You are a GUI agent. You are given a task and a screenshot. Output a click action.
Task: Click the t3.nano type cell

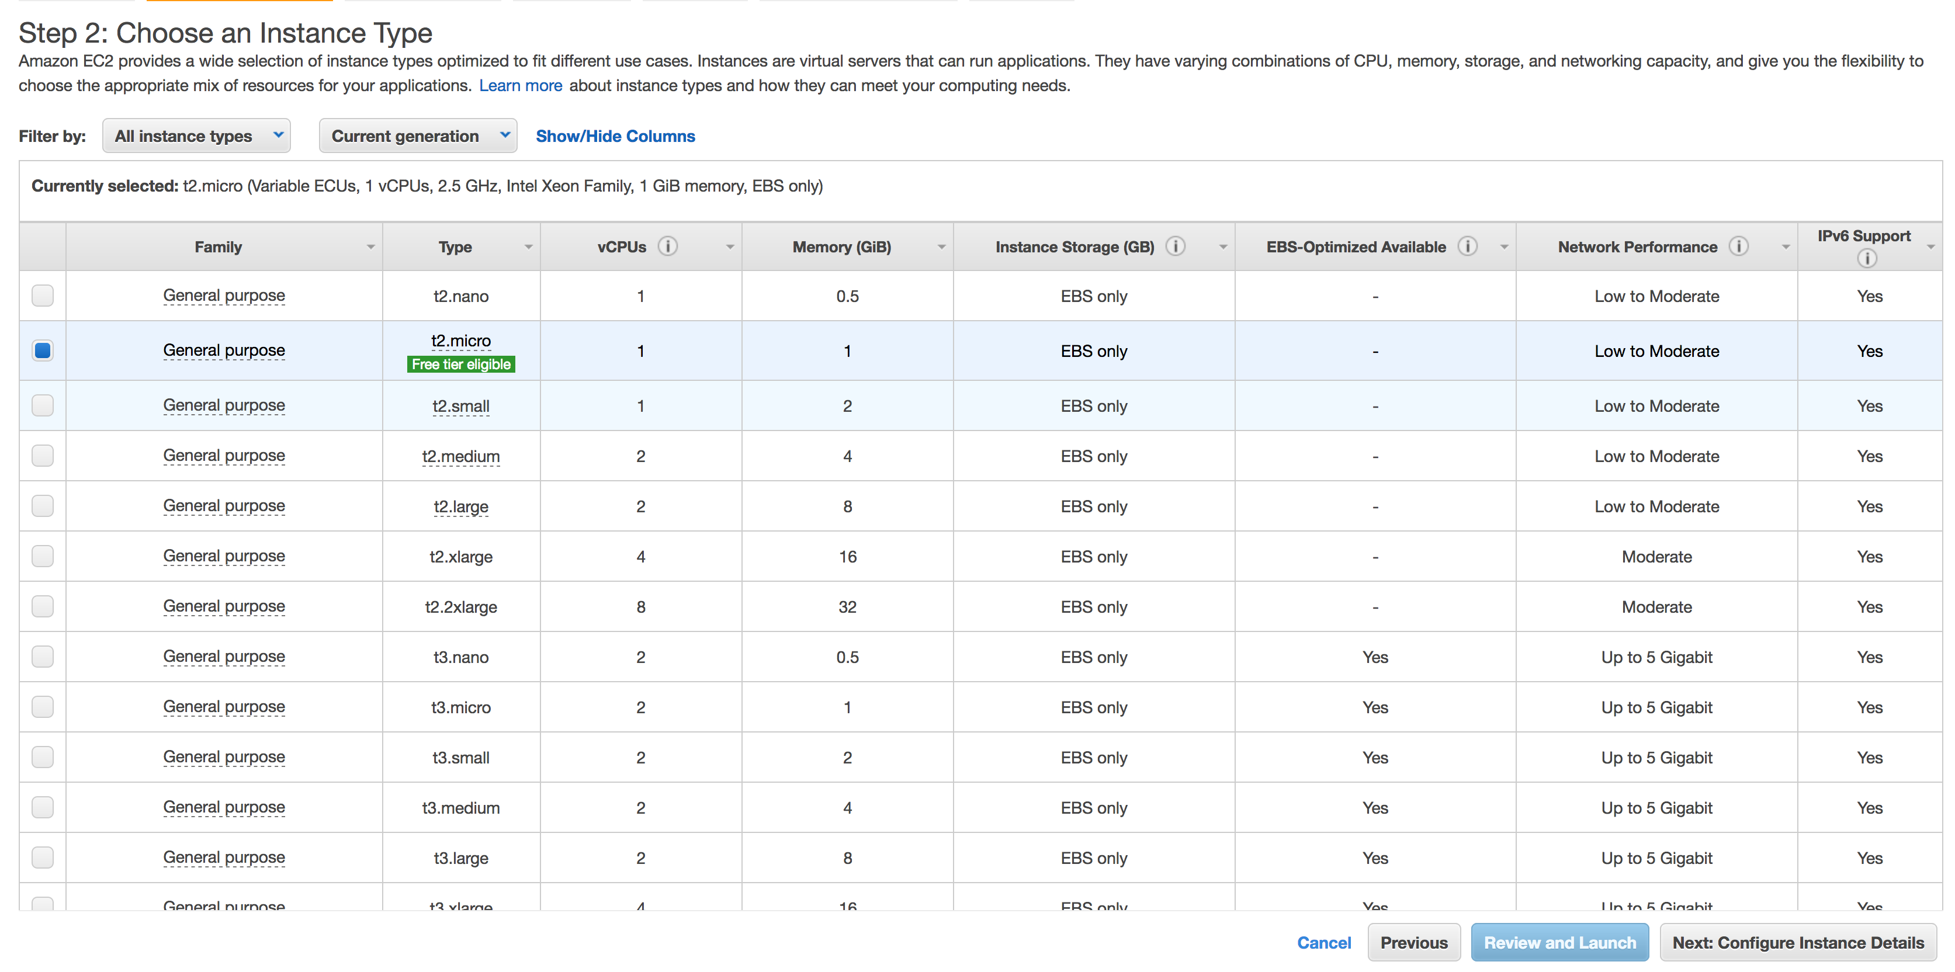tap(460, 657)
